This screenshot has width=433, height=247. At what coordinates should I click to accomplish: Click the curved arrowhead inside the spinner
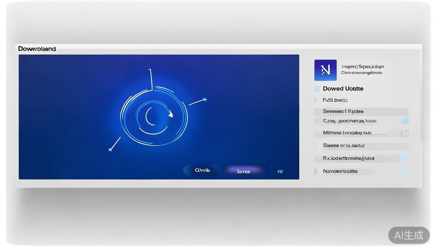(x=170, y=114)
